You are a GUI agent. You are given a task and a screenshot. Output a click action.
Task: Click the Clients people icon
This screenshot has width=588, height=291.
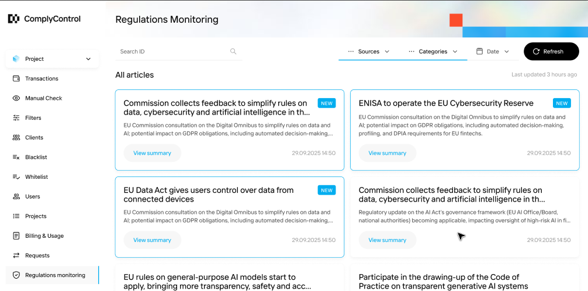16,137
